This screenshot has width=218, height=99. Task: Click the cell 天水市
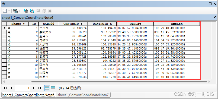click(x=48, y=45)
